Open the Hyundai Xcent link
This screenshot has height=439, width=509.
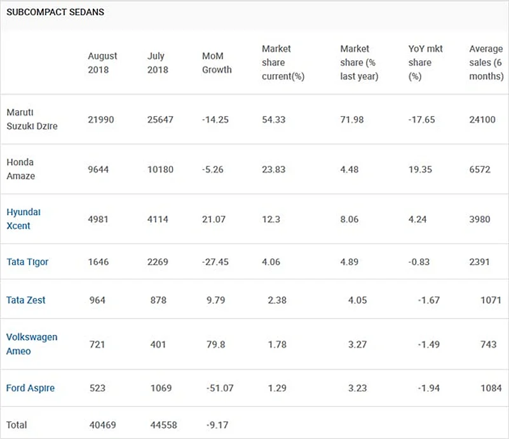(24, 219)
